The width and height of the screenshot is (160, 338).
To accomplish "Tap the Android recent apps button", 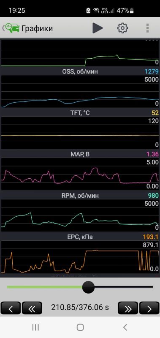I will (x=35, y=327).
